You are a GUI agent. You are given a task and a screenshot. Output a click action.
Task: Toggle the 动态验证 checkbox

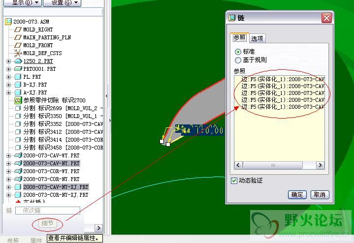(234, 181)
